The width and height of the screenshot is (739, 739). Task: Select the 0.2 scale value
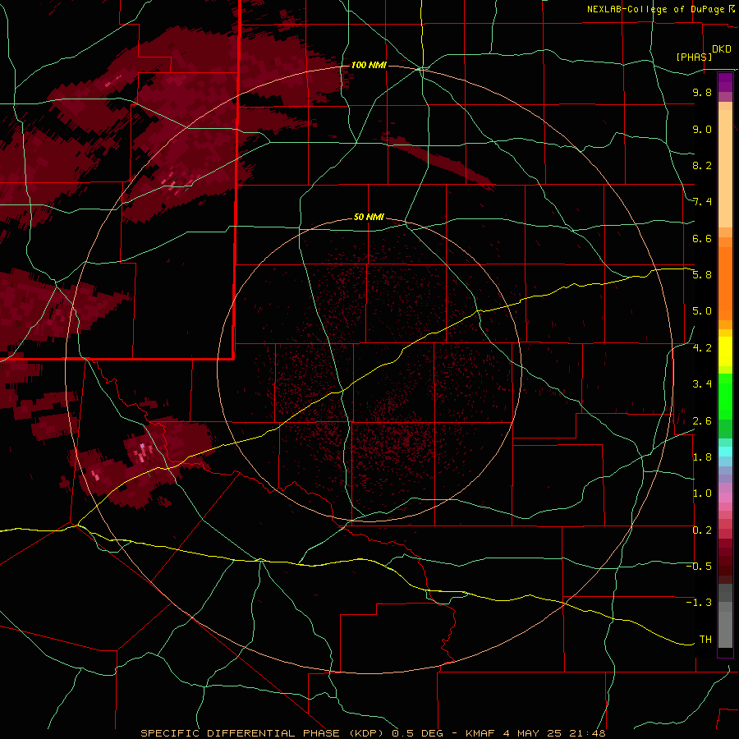702,530
